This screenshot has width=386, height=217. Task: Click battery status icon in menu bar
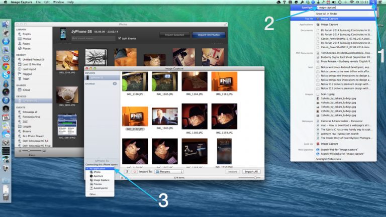pyautogui.click(x=334, y=2)
